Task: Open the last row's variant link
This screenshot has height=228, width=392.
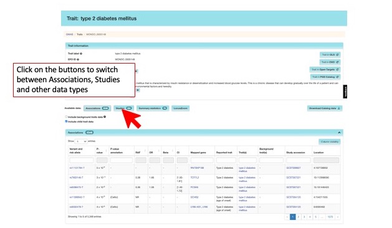Action: click(x=76, y=207)
